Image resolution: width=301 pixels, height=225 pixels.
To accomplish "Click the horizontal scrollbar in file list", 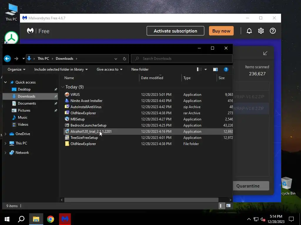I will [141, 200].
